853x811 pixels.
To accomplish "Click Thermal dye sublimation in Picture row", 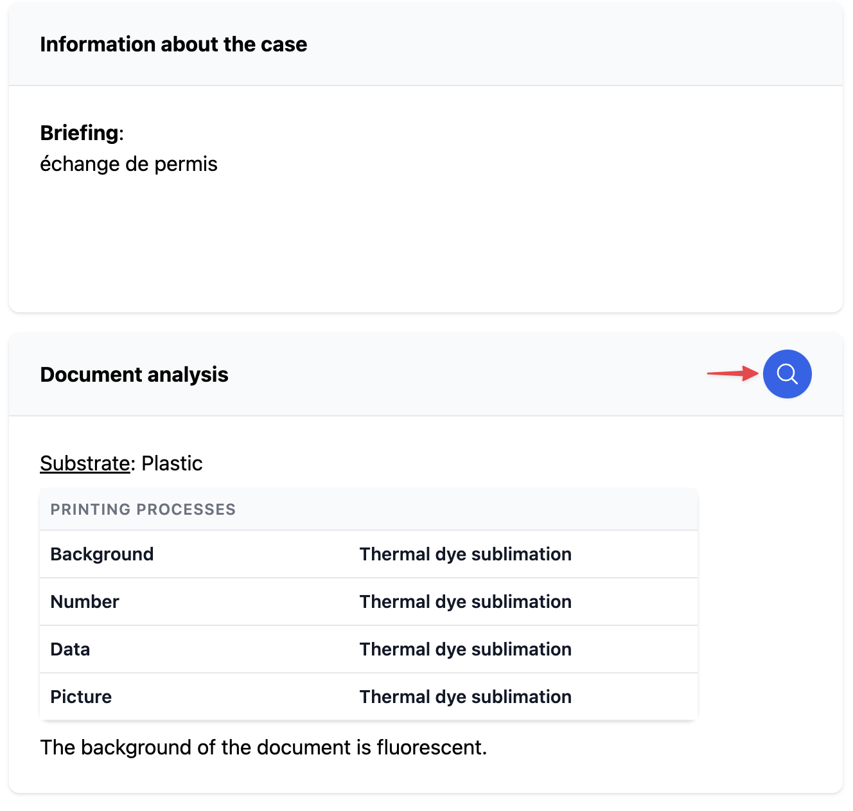I will (465, 697).
